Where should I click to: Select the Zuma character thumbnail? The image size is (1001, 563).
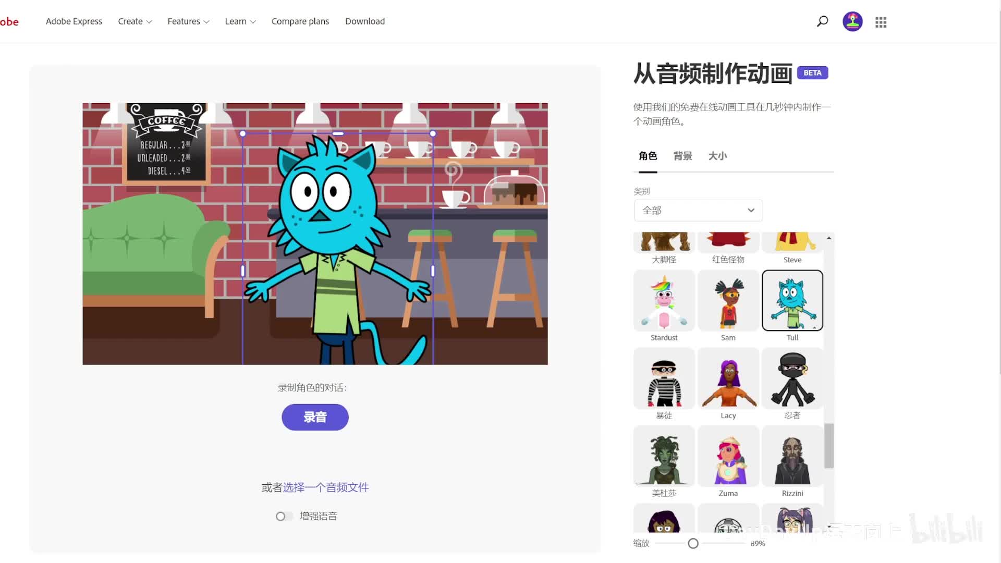tap(728, 457)
